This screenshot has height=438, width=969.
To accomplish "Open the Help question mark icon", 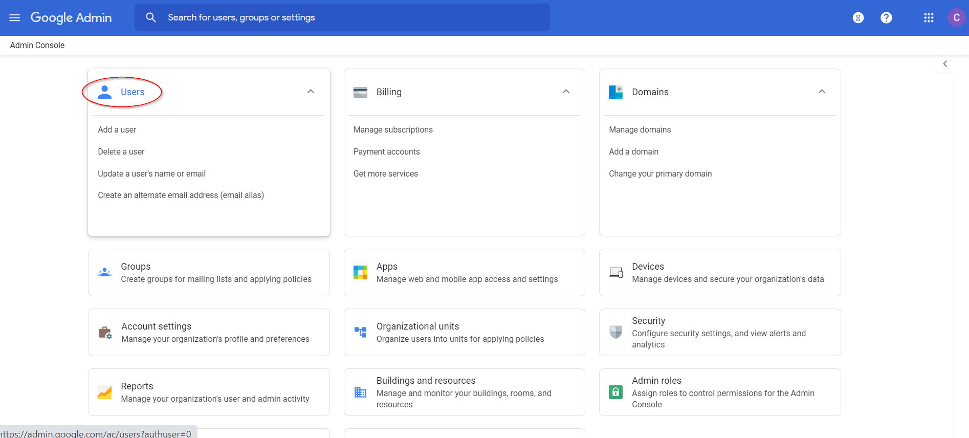I will click(886, 18).
